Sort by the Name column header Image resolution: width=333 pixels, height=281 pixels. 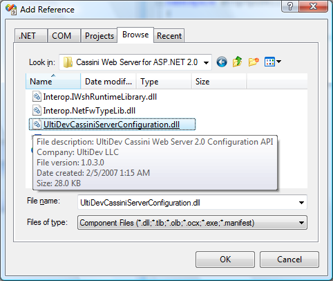pos(53,82)
